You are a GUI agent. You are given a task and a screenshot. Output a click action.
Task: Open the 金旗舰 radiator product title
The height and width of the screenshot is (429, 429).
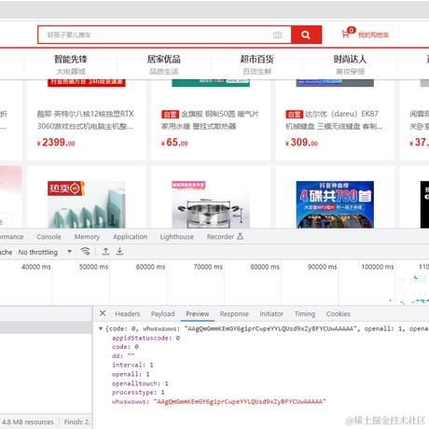[x=210, y=120]
